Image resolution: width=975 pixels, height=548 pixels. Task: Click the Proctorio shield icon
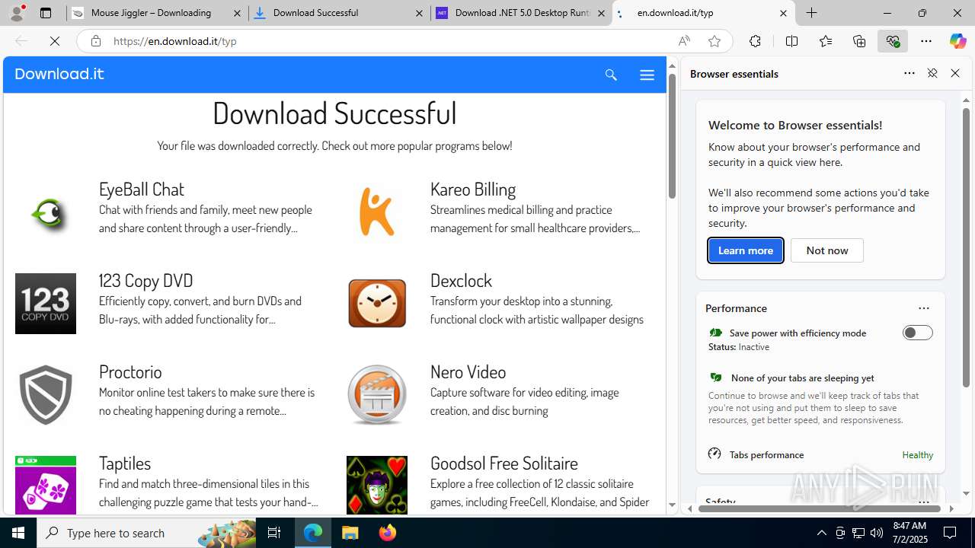(46, 394)
